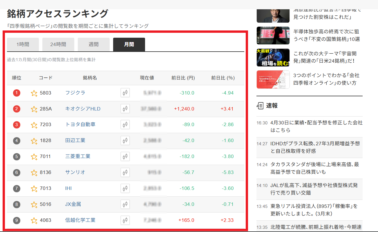This screenshot has width=378, height=232.
Task: Go to the 三菱重工業 page
Action: 78,156
